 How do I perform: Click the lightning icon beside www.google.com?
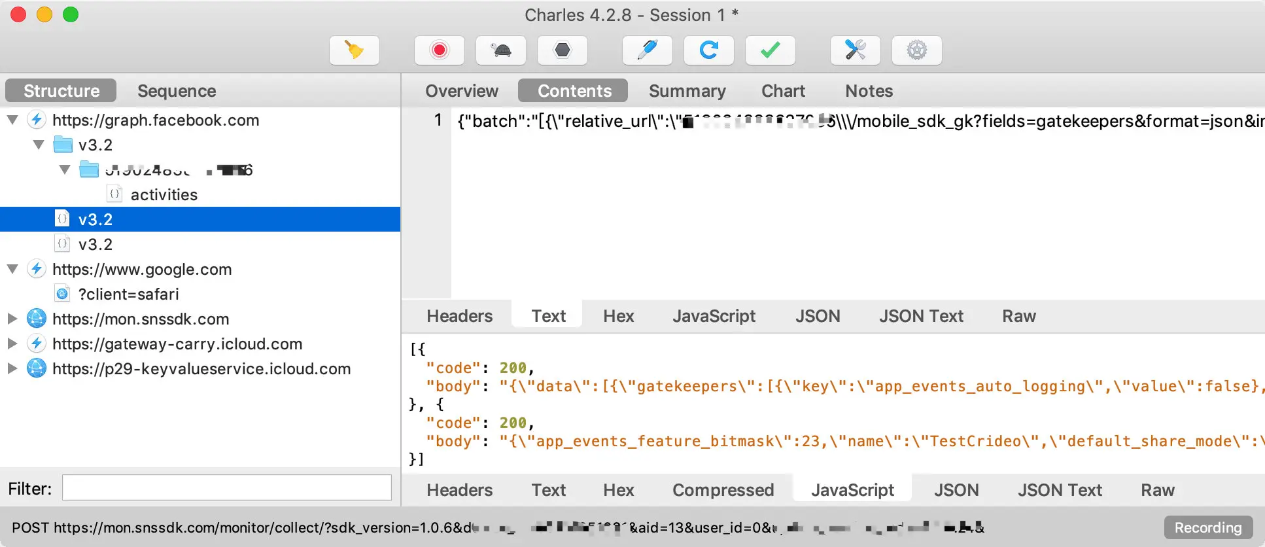click(x=37, y=269)
